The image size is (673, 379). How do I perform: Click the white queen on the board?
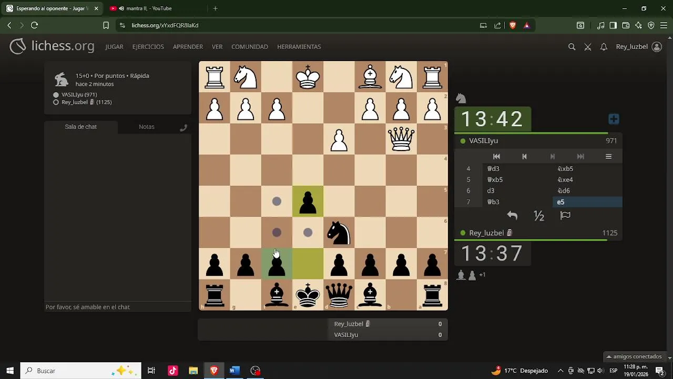[x=401, y=139]
